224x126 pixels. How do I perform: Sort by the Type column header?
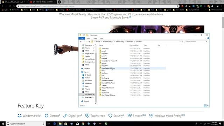(145, 45)
